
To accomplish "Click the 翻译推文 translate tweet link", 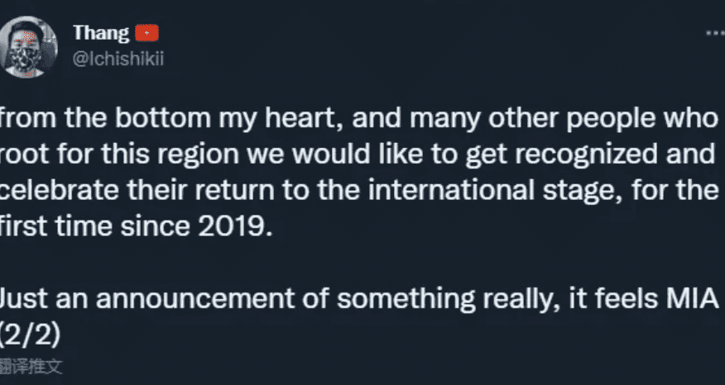I will point(31,367).
